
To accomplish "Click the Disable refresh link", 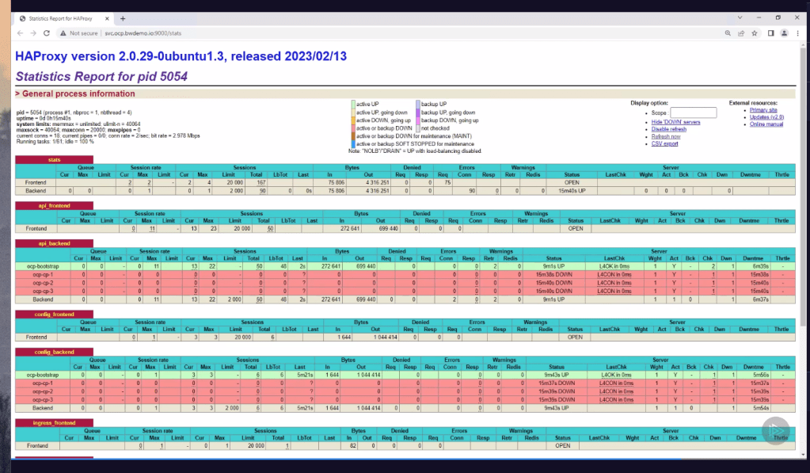I will pyautogui.click(x=669, y=129).
